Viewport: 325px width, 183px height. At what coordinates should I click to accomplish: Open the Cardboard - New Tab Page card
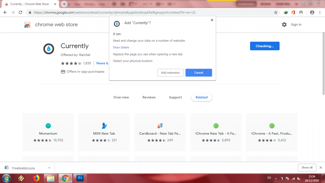(x=160, y=132)
